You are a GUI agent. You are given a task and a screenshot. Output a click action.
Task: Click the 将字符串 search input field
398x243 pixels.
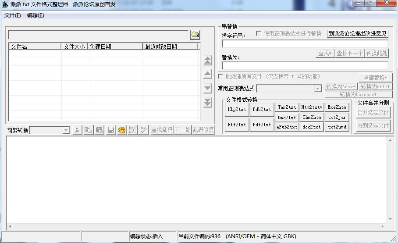click(x=305, y=44)
